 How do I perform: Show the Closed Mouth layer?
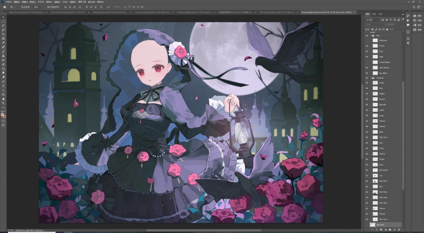(x=367, y=62)
